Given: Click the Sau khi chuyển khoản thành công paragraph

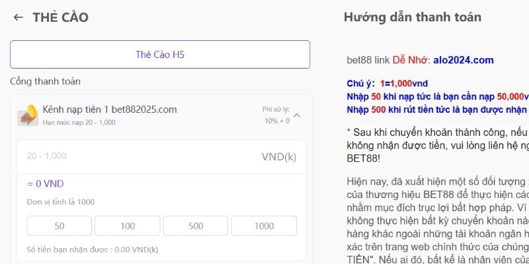Looking at the screenshot, I should pyautogui.click(x=438, y=146).
